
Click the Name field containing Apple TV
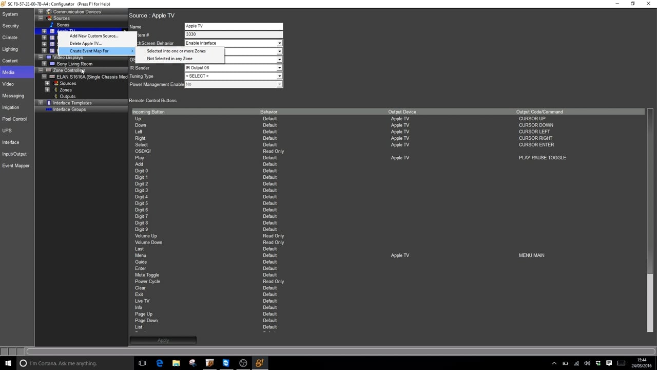pyautogui.click(x=234, y=26)
